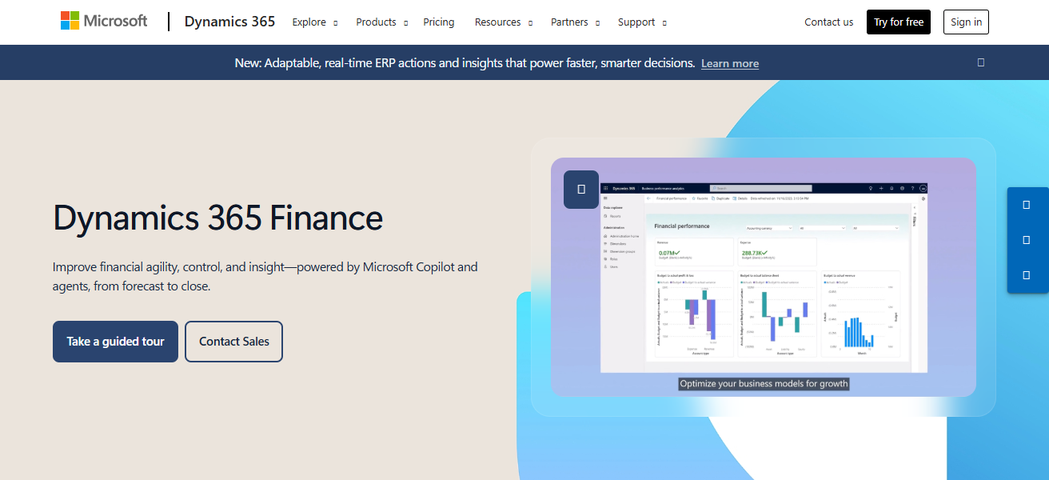Pause the hero demo animation
Viewport: 1049px width, 480px height.
581,190
